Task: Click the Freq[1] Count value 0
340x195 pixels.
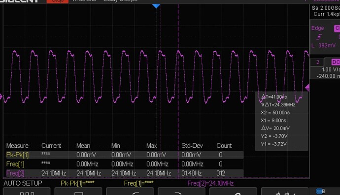Action: pos(221,164)
